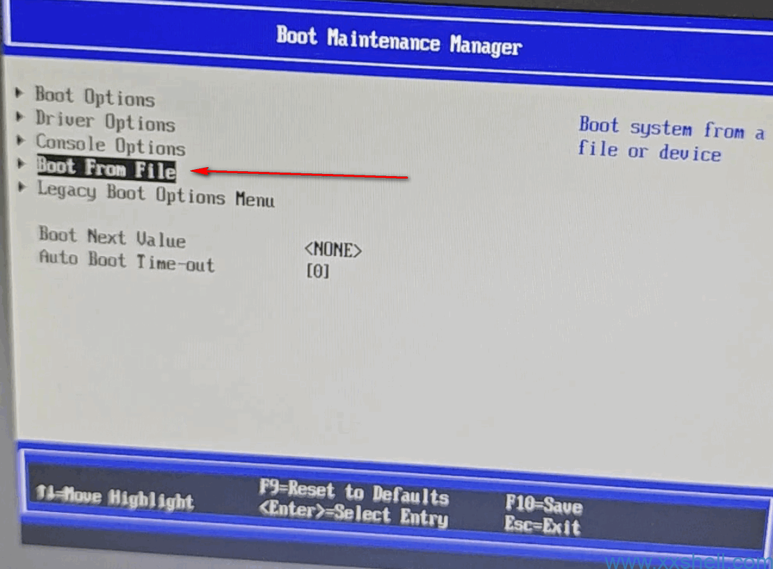Click the Boot Maintenance Manager title
773x569 pixels.
(399, 40)
